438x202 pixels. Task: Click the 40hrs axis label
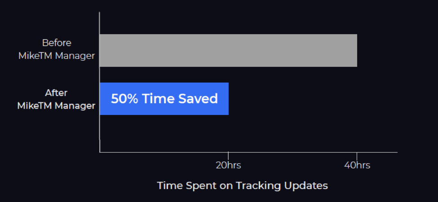pyautogui.click(x=357, y=166)
